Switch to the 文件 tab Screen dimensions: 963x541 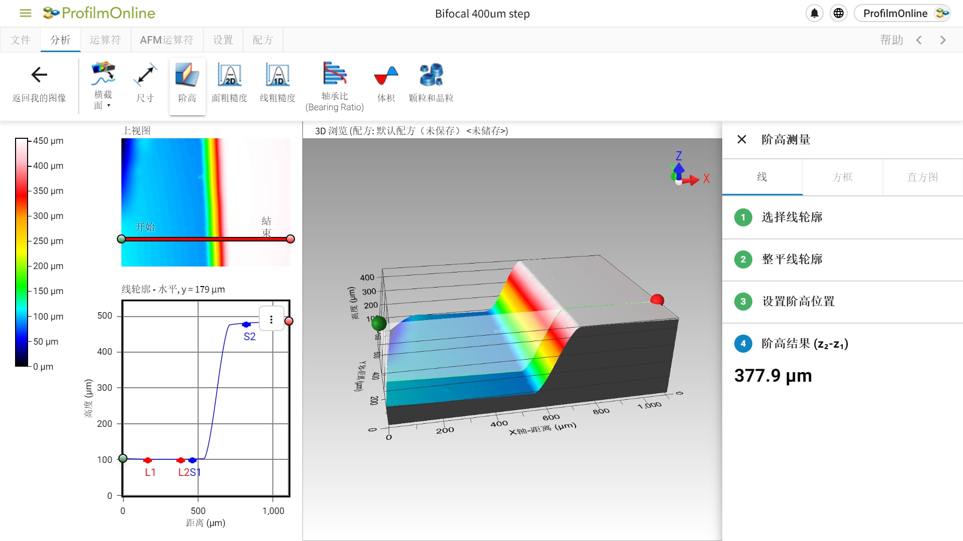coord(21,40)
